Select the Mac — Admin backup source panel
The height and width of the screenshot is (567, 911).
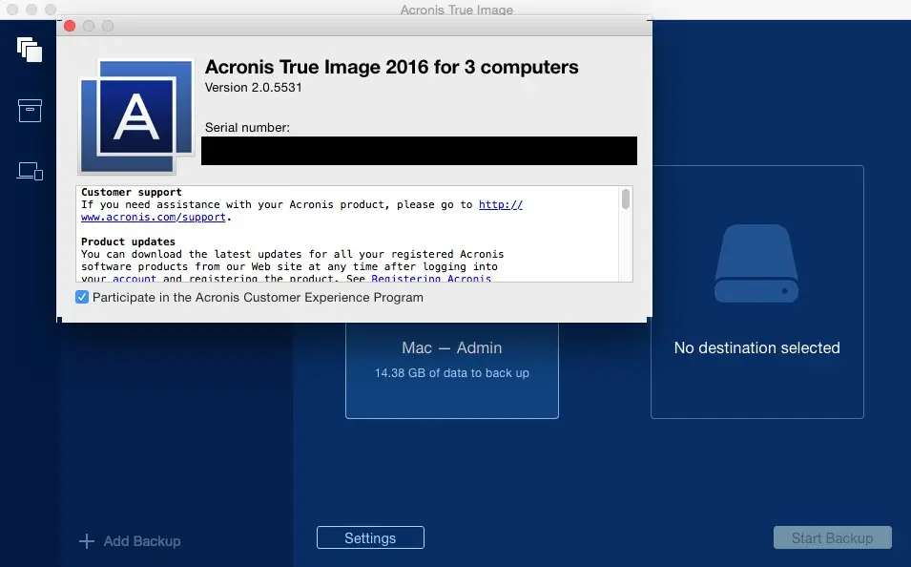pyautogui.click(x=452, y=370)
